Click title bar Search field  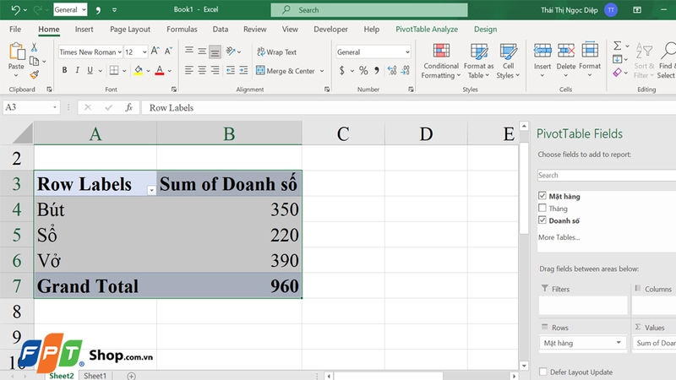coord(369,10)
